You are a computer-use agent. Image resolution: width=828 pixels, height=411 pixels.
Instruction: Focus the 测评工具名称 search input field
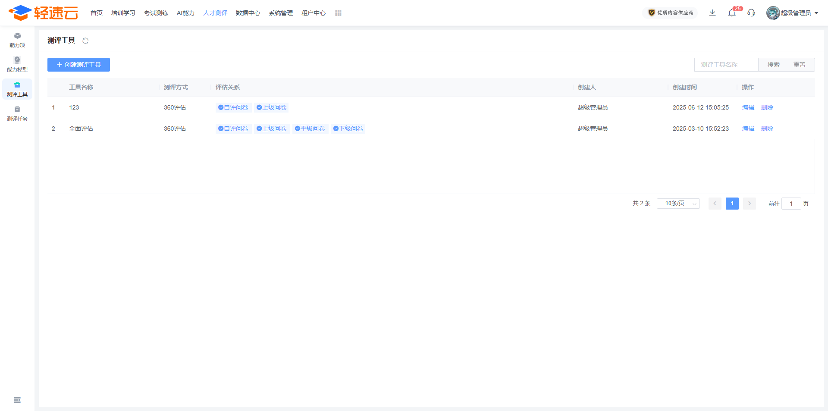click(726, 65)
